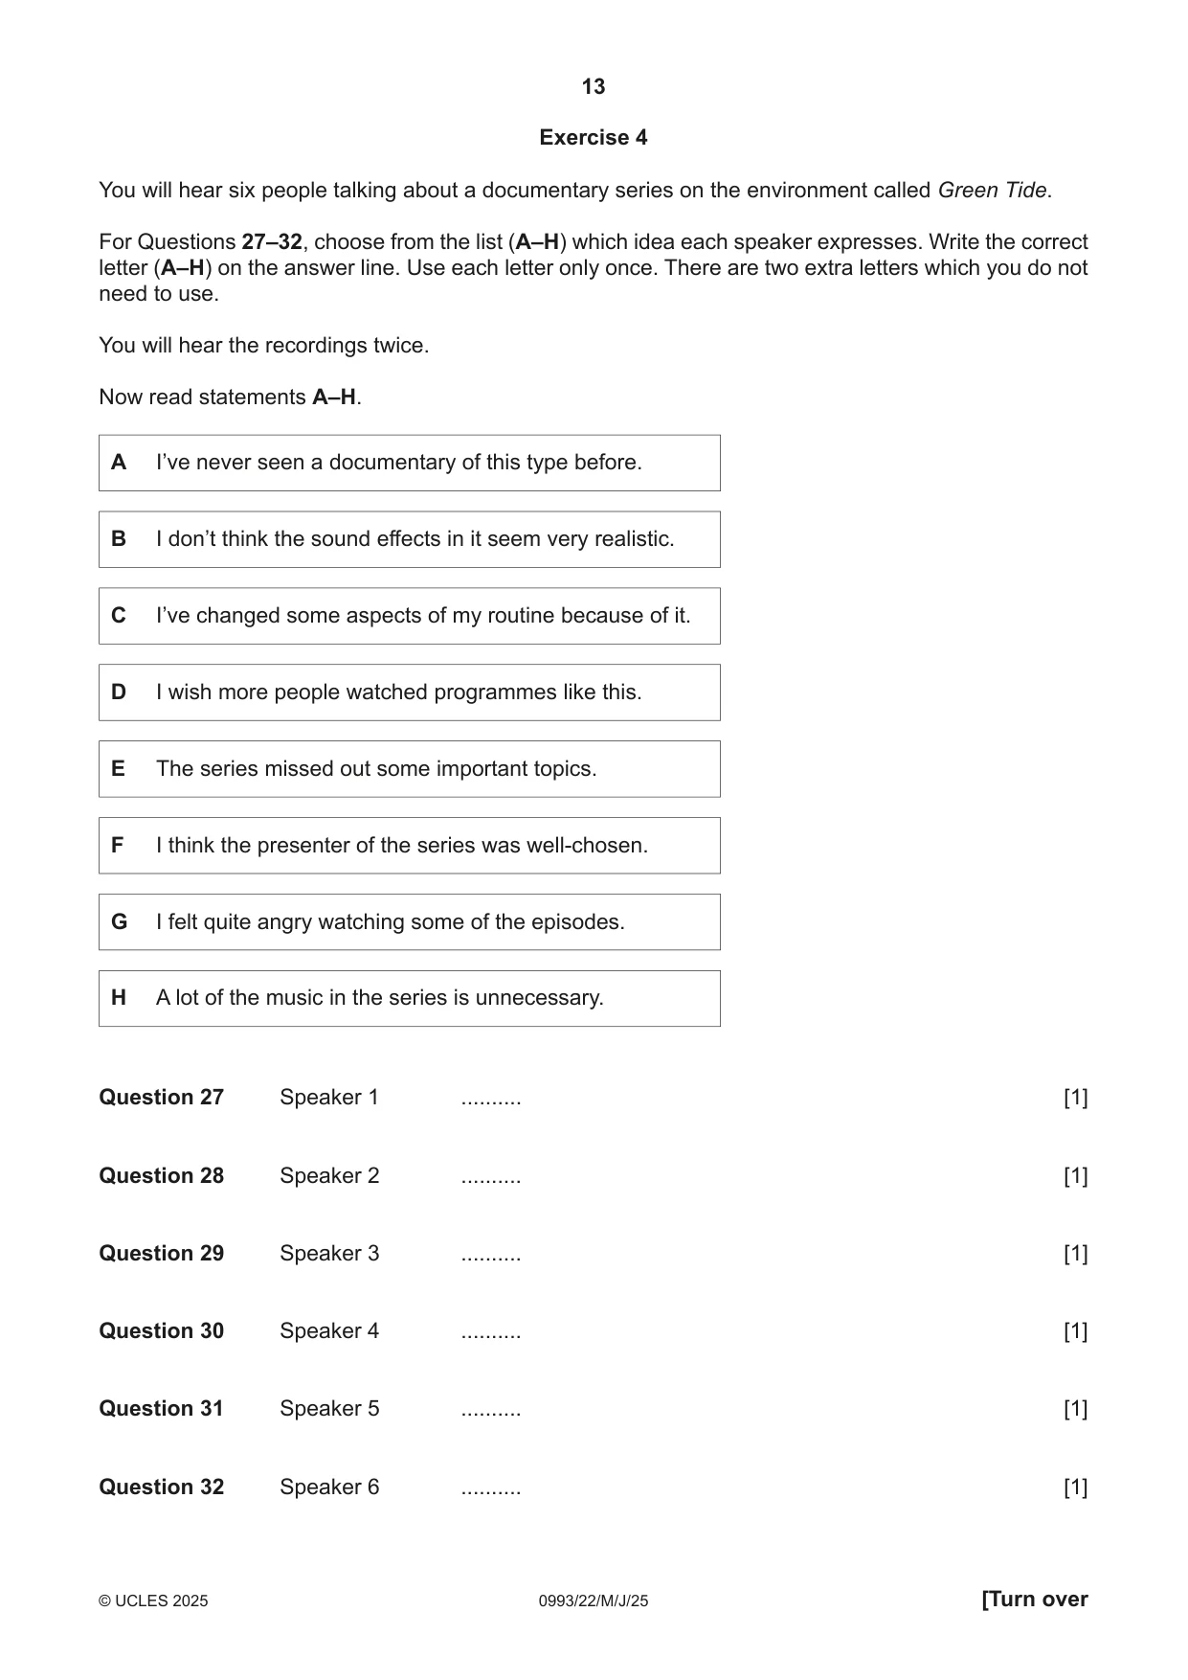This screenshot has height=1680, width=1188.
Task: Select statement E about missed topics
Action: coord(410,769)
